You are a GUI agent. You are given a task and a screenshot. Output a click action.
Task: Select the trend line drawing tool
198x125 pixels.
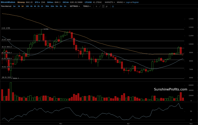click(100, 6)
